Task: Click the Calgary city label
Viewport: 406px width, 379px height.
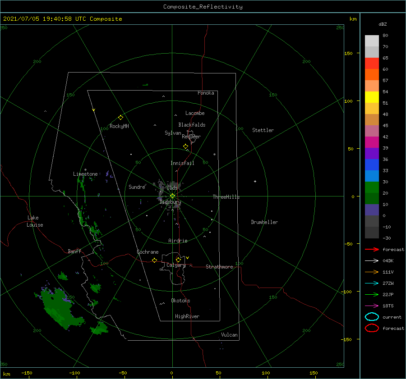Action: [x=176, y=265]
